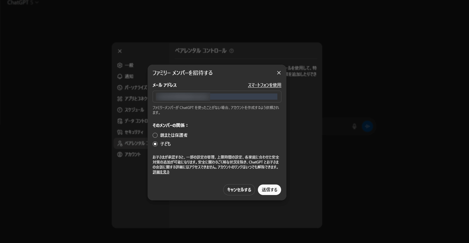Click the 送信する button
The height and width of the screenshot is (243, 469).
pyautogui.click(x=269, y=190)
